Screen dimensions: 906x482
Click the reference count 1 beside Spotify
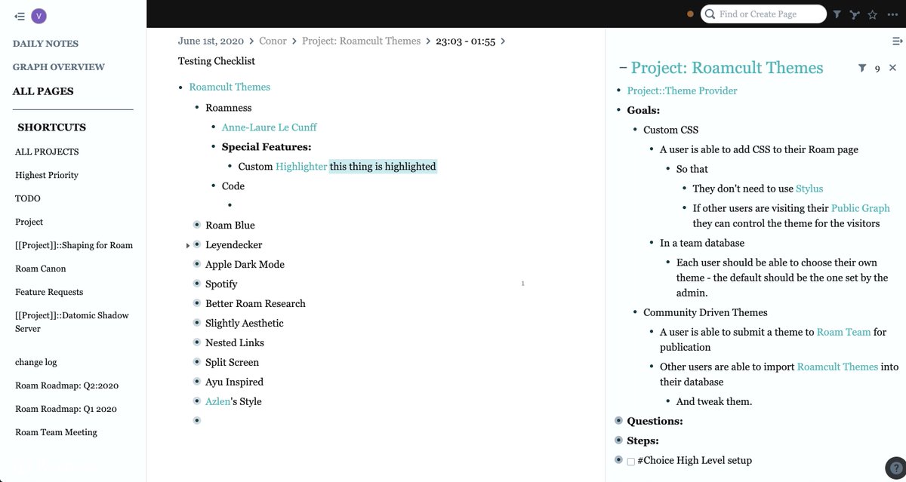click(522, 284)
